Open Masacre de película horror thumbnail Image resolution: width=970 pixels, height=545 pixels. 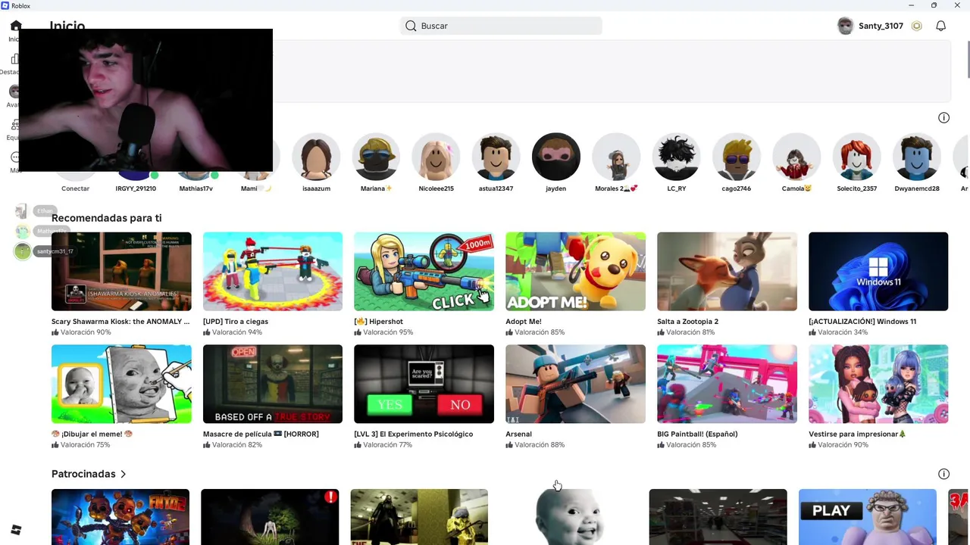point(273,384)
